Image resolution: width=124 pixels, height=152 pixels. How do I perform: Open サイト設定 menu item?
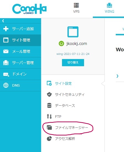(59, 83)
